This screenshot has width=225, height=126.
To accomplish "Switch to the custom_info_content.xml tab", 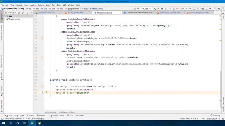I will [169, 13].
